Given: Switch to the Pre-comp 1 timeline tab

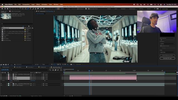Looking at the screenshot, I should pyautogui.click(x=31, y=67).
